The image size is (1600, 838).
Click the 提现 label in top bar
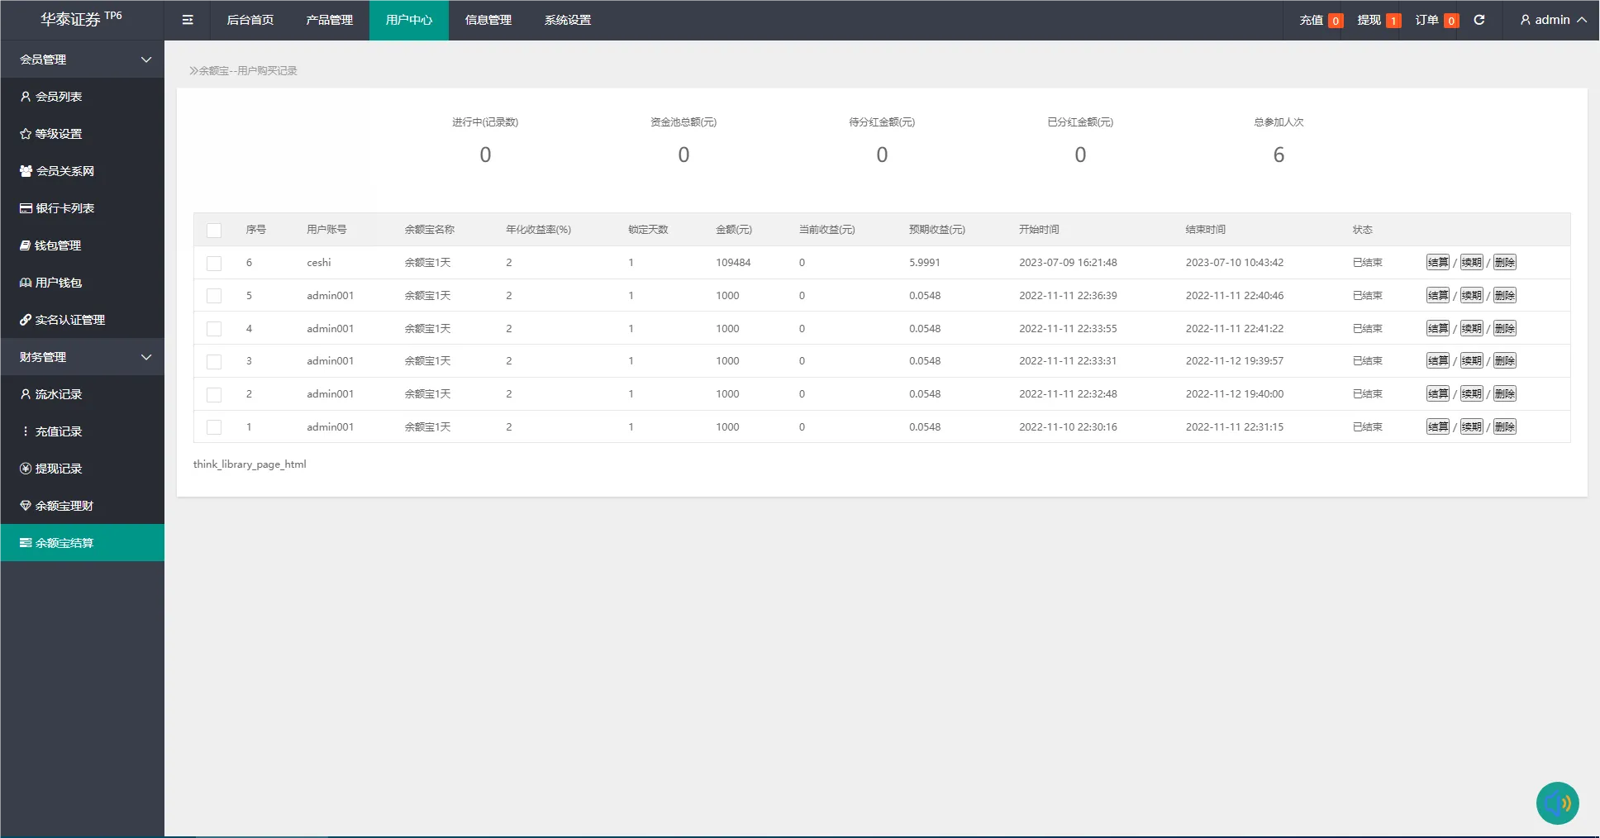[x=1369, y=20]
